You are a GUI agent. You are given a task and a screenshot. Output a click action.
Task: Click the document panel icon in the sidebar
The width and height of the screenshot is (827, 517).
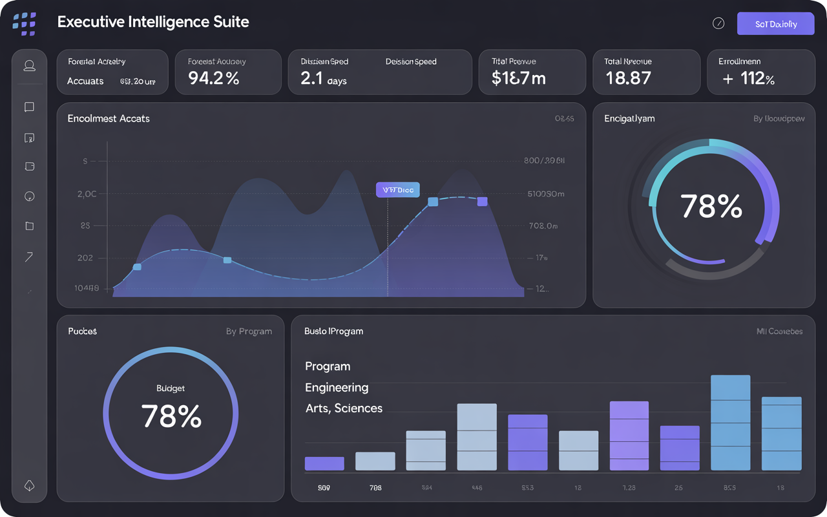(x=29, y=138)
